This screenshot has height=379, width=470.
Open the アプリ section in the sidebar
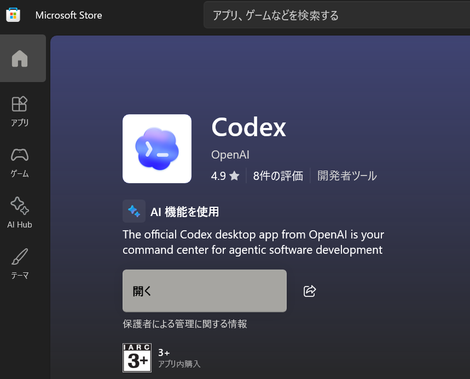point(20,112)
